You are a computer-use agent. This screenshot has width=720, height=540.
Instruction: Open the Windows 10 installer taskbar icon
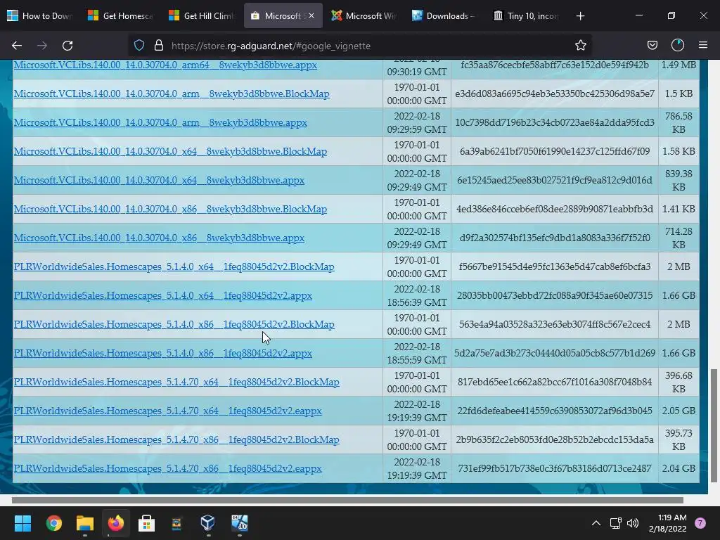pyautogui.click(x=239, y=522)
